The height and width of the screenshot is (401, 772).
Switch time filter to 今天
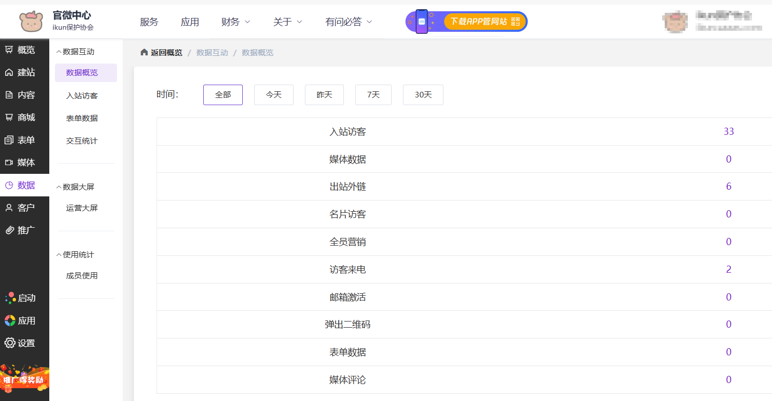pos(274,95)
